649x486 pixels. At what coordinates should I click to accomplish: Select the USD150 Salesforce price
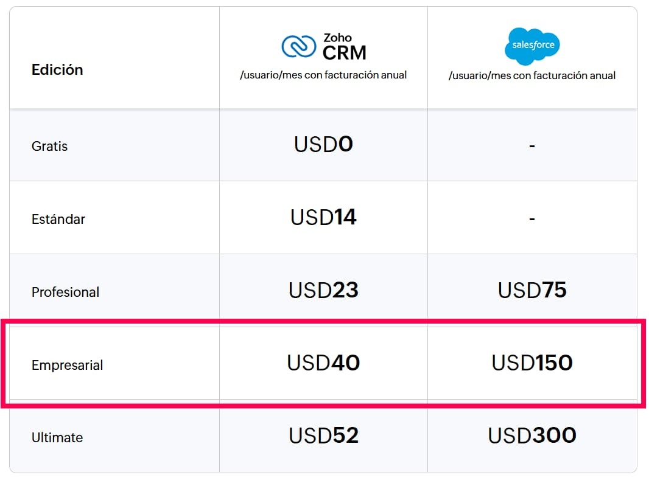click(532, 363)
